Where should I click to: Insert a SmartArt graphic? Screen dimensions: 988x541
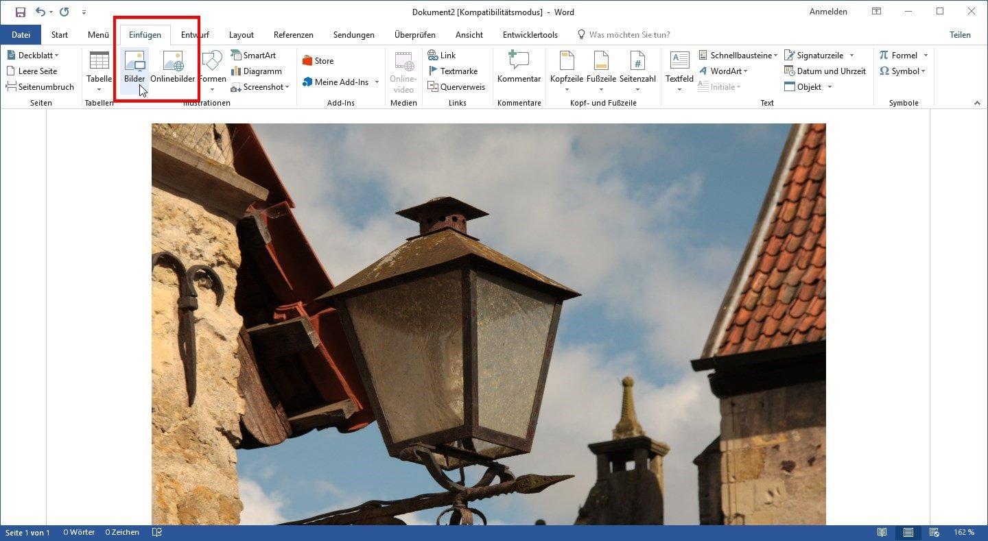click(x=253, y=56)
